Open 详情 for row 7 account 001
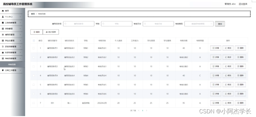 pyautogui.click(x=216, y=103)
